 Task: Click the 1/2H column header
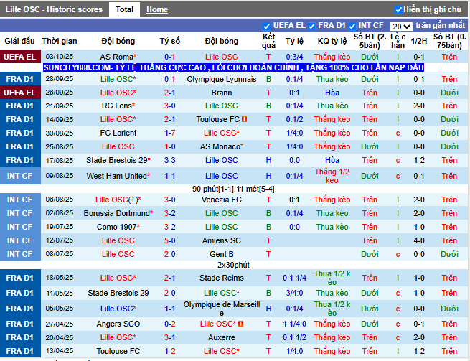click(x=419, y=41)
